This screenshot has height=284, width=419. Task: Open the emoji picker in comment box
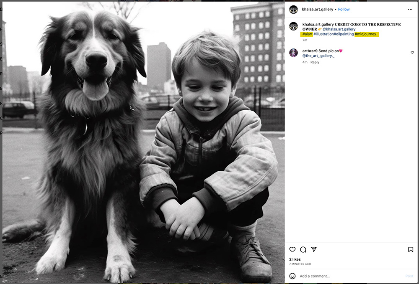point(292,276)
